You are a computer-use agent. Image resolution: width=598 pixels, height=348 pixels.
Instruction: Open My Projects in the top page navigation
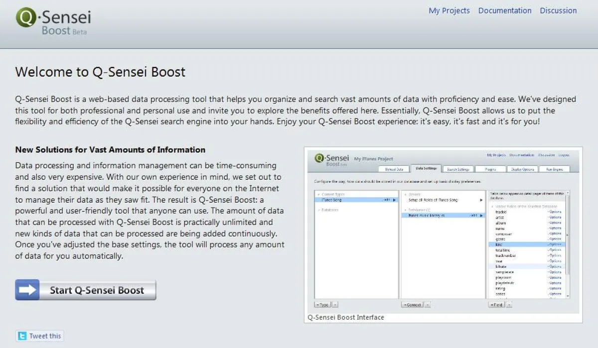449,10
